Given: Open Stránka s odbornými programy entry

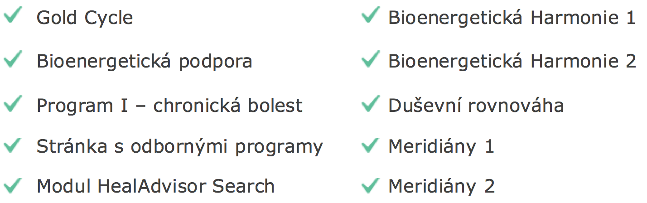Looking at the screenshot, I should (180, 147).
